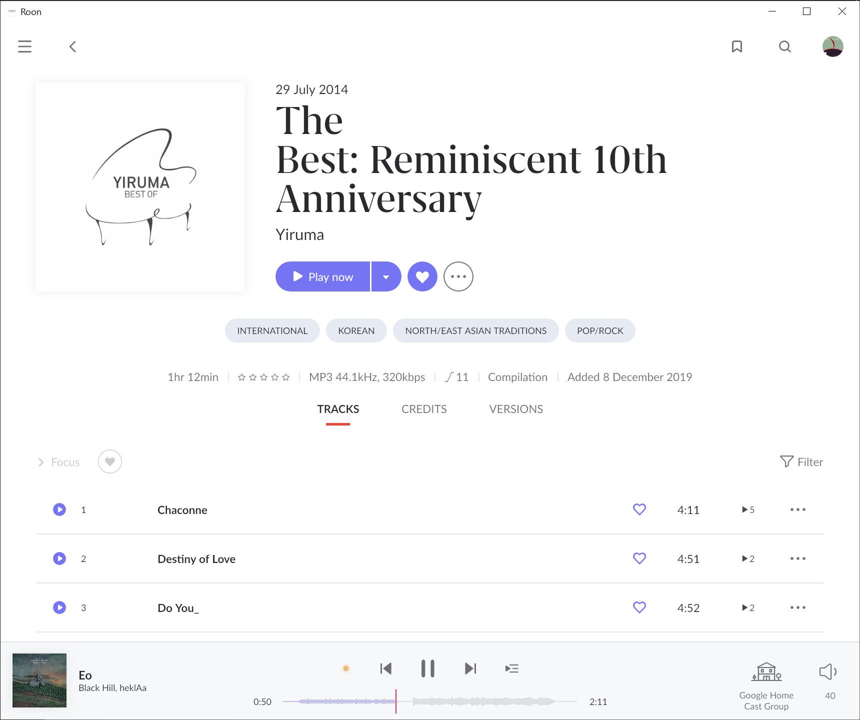The image size is (860, 720).
Task: Click the orange signal path light
Action: pyautogui.click(x=346, y=668)
